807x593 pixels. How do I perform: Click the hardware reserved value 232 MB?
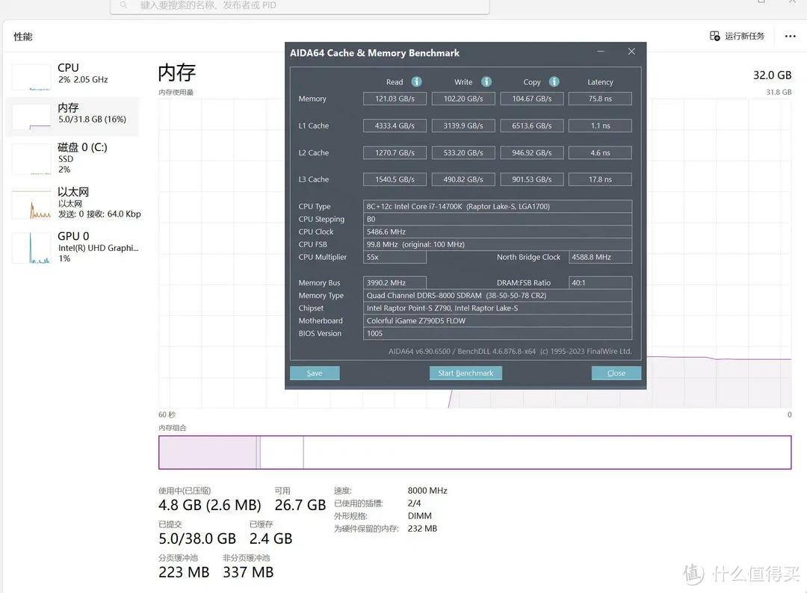(x=422, y=529)
